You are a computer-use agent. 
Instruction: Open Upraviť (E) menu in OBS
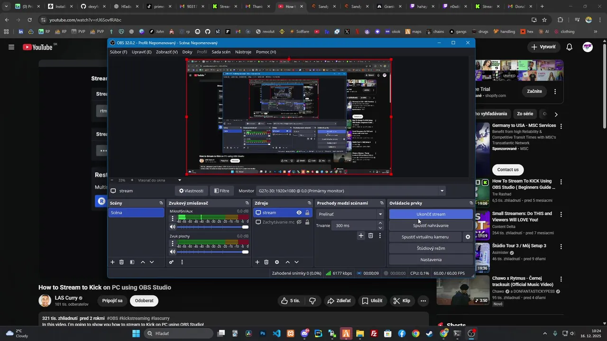coord(142,52)
